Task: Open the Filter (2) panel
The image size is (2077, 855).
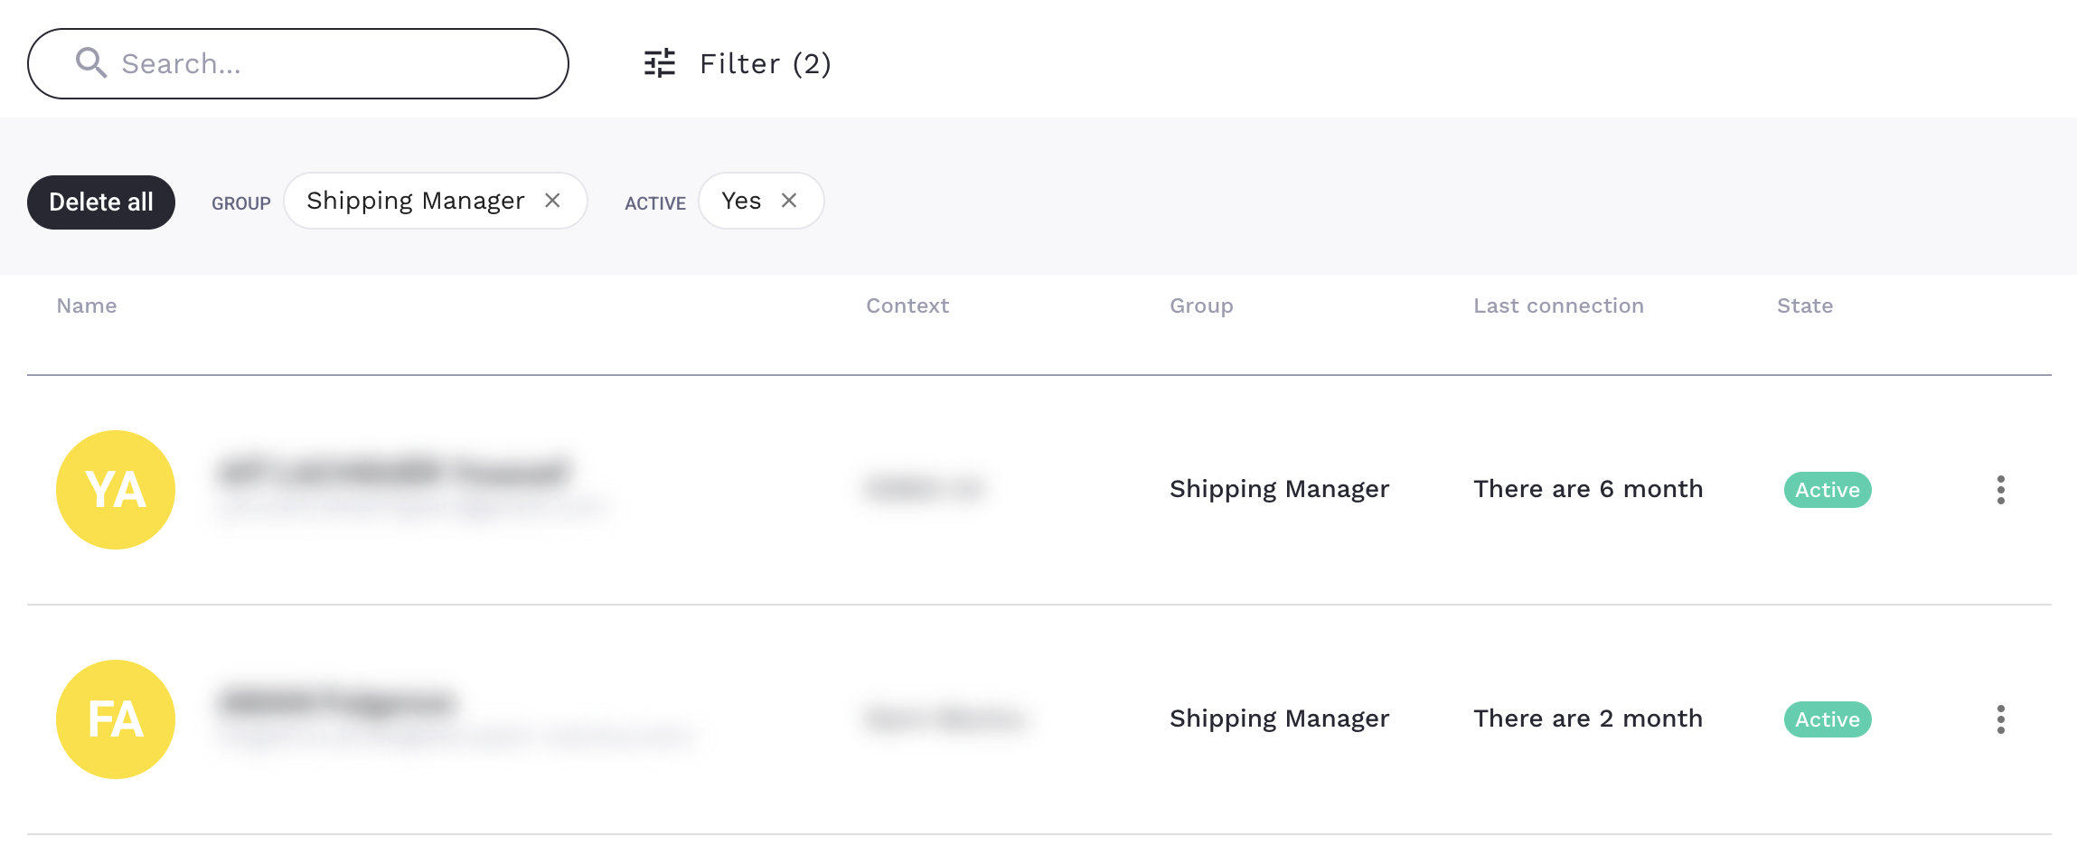Action: (765, 63)
